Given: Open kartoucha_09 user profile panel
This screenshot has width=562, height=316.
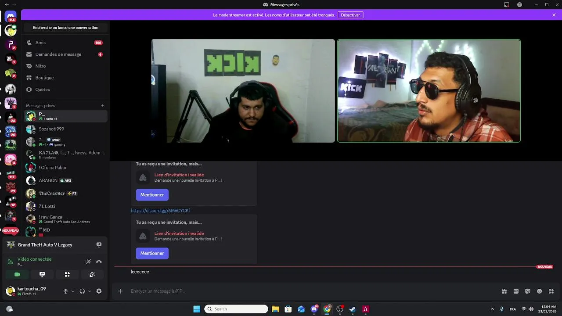Looking at the screenshot, I should (32, 291).
